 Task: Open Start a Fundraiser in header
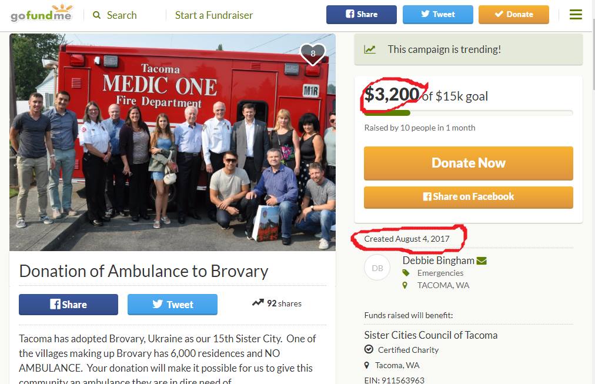(214, 15)
